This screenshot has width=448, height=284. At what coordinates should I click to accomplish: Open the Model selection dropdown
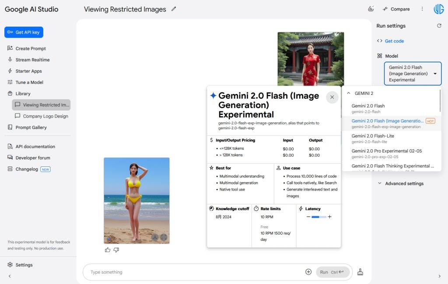[x=413, y=73]
